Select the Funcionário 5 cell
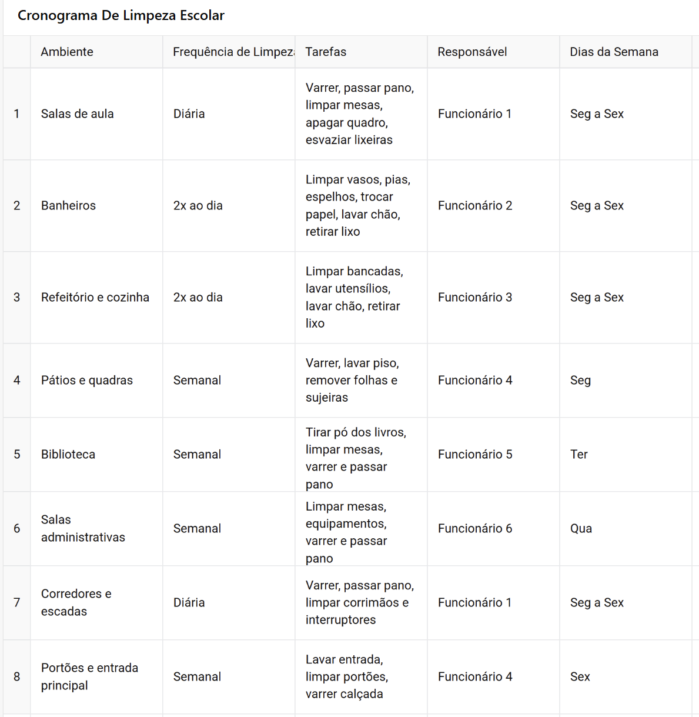The height and width of the screenshot is (717, 699). pyautogui.click(x=493, y=455)
